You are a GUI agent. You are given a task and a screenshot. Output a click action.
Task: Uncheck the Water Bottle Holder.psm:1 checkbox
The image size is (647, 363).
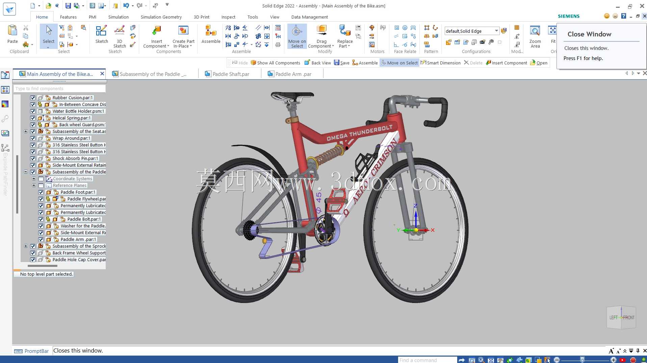[x=33, y=111]
